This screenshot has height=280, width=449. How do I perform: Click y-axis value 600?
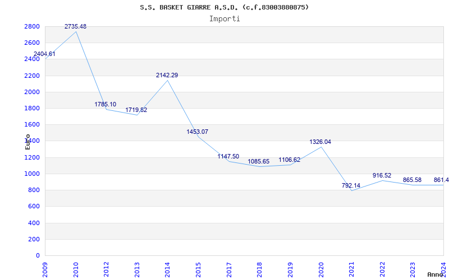coord(34,206)
